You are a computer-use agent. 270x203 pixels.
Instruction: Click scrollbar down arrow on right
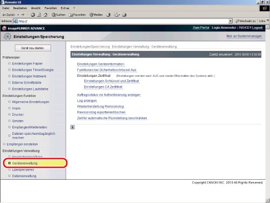tap(267, 200)
